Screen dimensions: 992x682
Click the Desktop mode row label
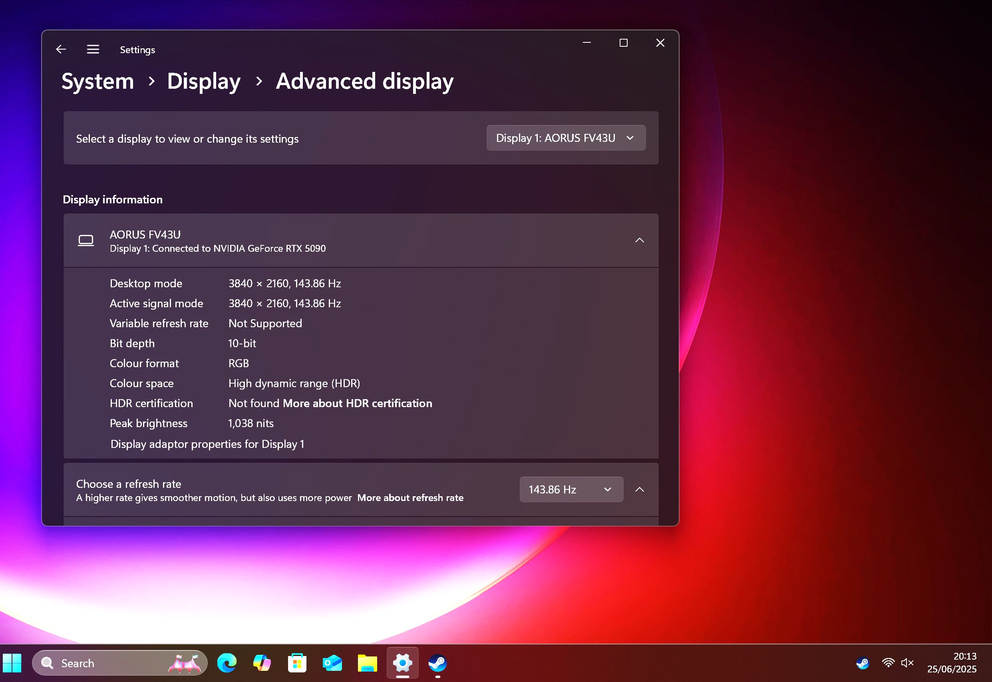(x=146, y=284)
